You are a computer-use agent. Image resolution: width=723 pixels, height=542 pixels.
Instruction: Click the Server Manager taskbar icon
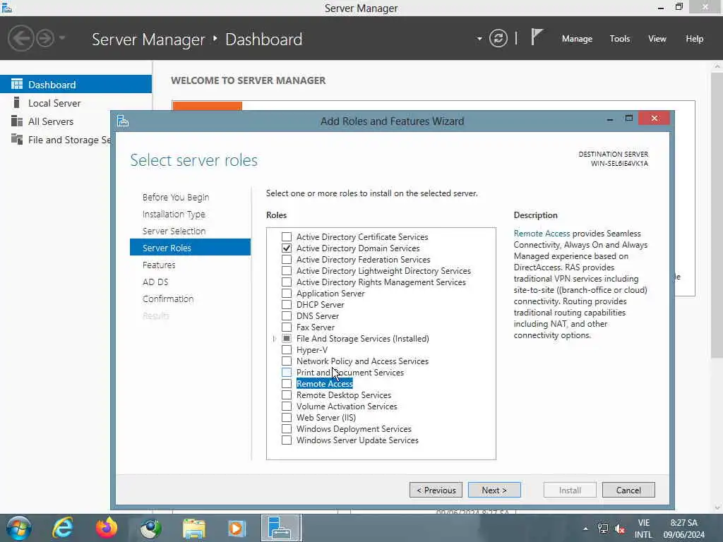point(281,528)
